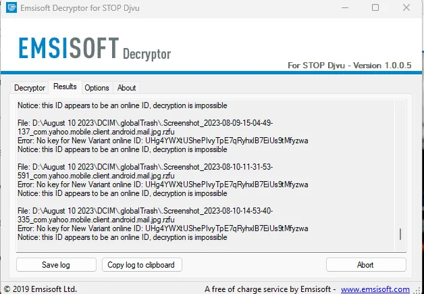Click the log scrollbar thumb
Viewport: 424px width, 294px height.
(x=400, y=234)
